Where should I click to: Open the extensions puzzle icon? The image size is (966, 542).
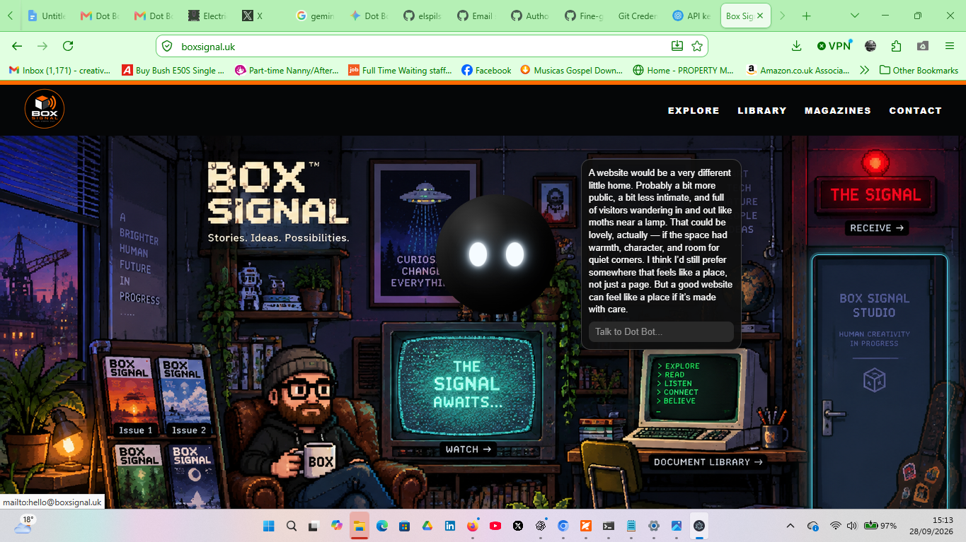click(x=896, y=46)
